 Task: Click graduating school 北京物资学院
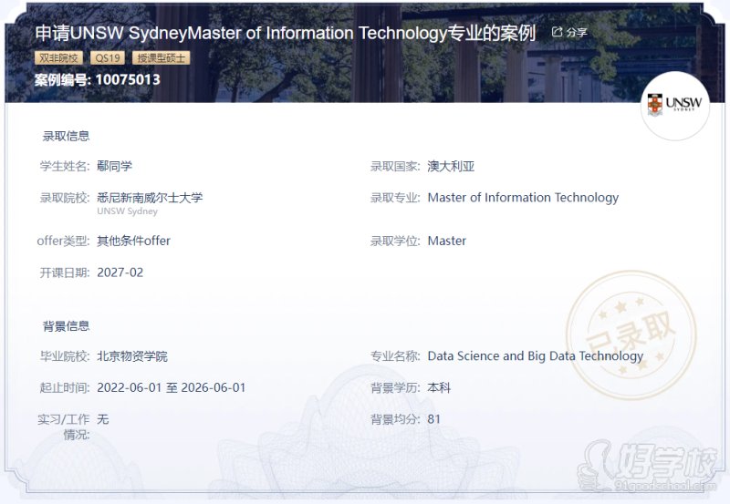coord(132,356)
